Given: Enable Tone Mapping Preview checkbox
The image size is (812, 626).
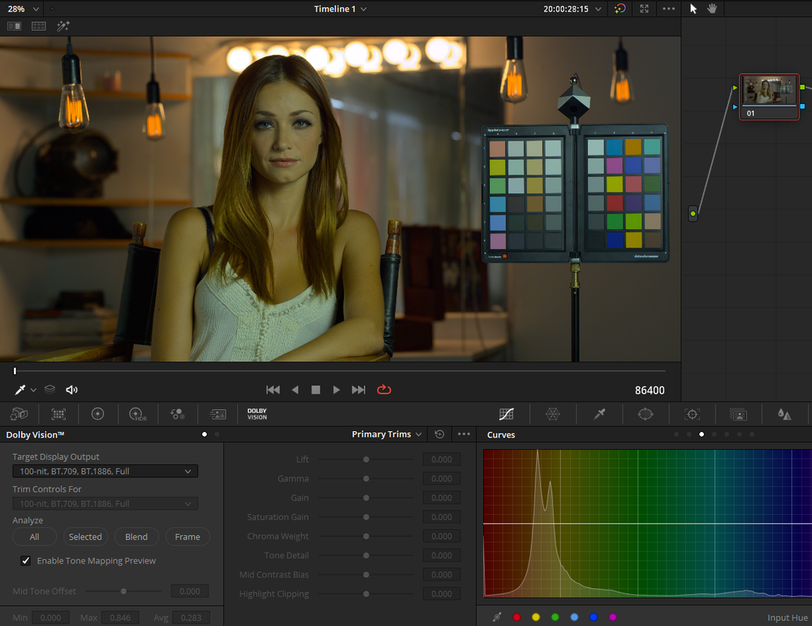Looking at the screenshot, I should click(x=25, y=561).
